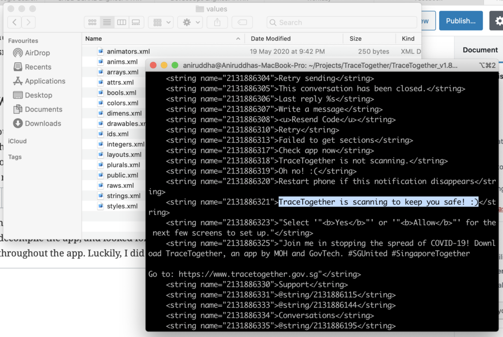
Task: Open AirDrop in Finder sidebar
Action: 31,53
